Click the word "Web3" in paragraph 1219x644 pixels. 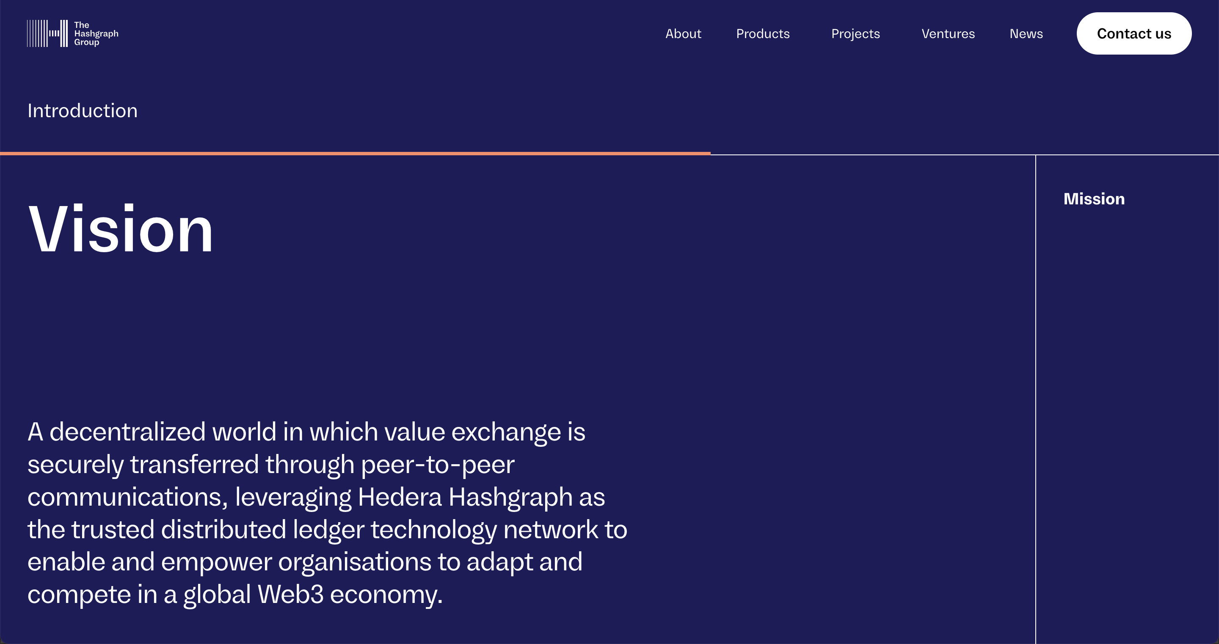tap(290, 594)
